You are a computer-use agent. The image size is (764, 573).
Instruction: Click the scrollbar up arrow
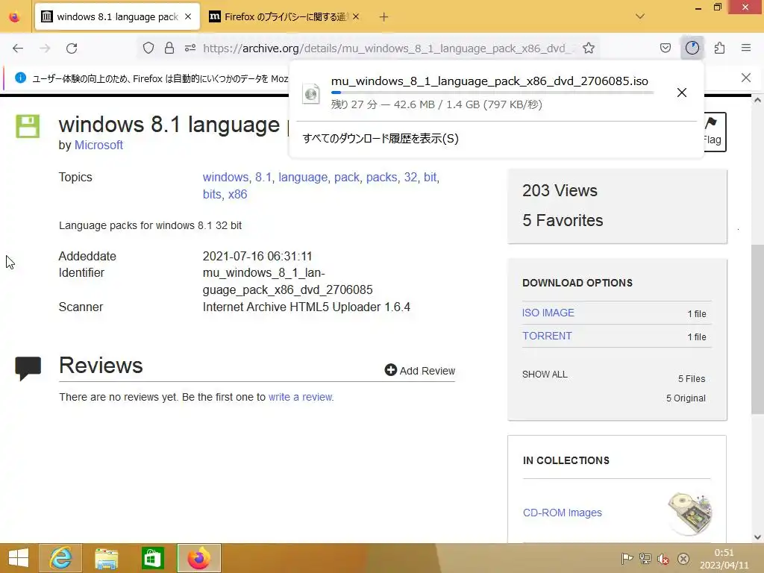click(757, 100)
